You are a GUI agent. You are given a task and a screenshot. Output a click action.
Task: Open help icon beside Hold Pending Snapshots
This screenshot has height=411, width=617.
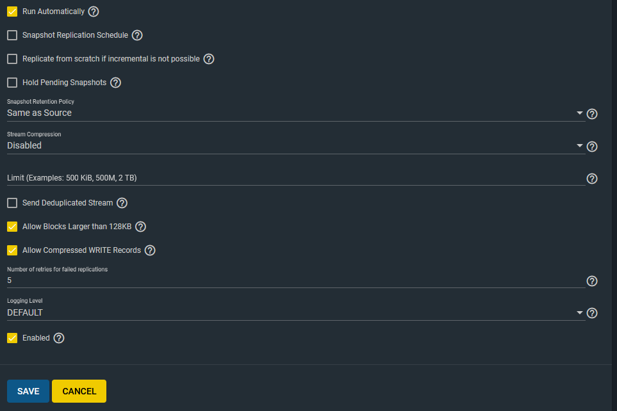click(116, 83)
